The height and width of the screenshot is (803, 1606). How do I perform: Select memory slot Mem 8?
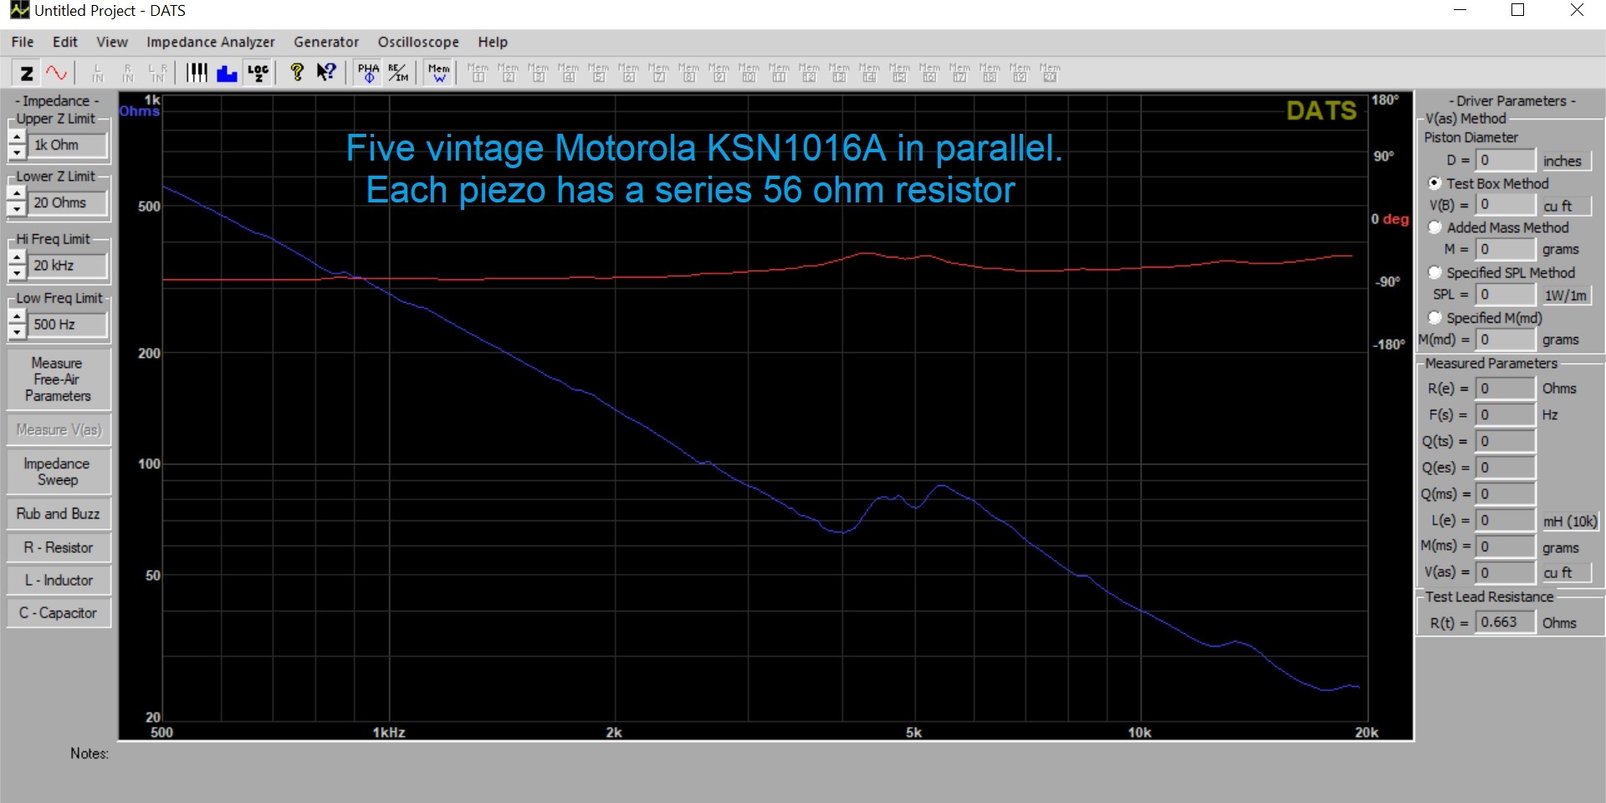click(688, 73)
